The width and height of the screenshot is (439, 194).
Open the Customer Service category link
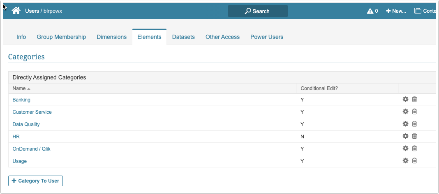coord(32,112)
